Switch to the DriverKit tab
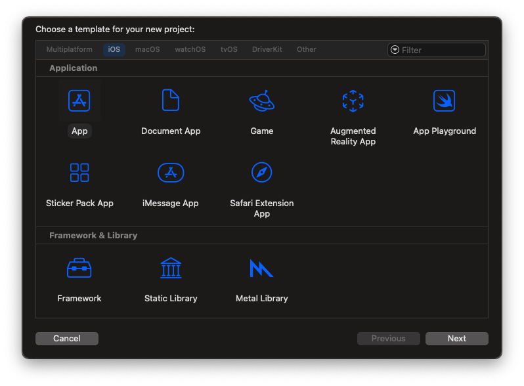The image size is (524, 386). [x=267, y=49]
